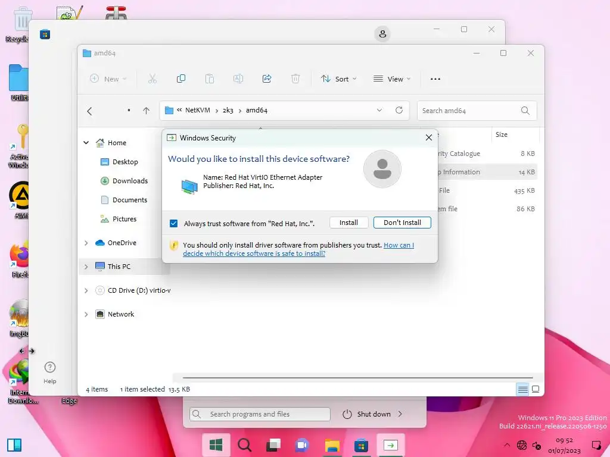This screenshot has height=457, width=610.
Task: Select the Security Catalogue 8 KB file row
Action: click(x=487, y=154)
